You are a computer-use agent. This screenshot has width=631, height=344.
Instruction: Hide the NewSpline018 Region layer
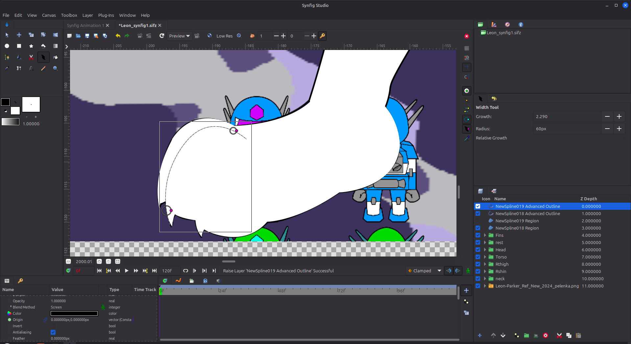coord(478,228)
